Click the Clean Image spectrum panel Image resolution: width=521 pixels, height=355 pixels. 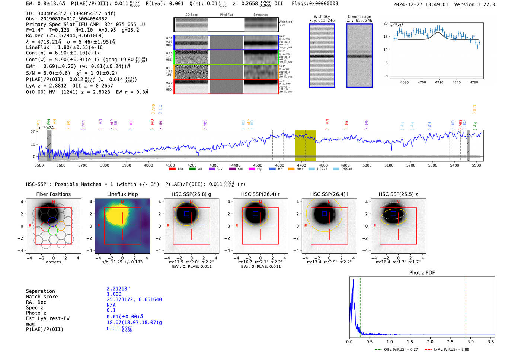coord(359,56)
